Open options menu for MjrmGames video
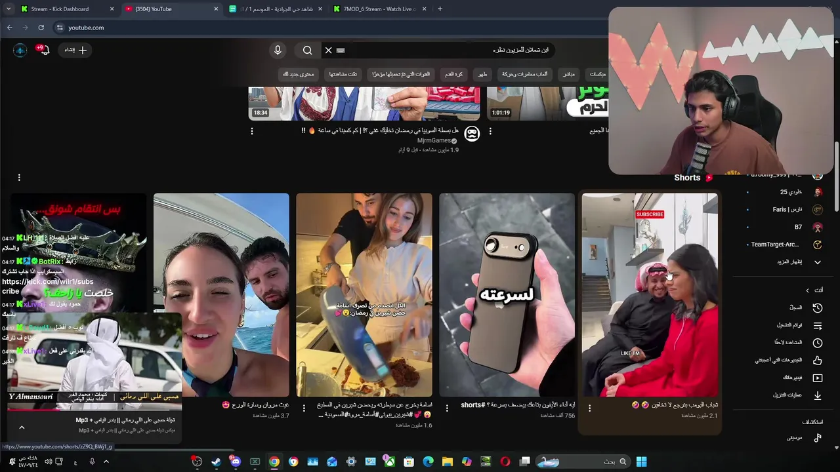The width and height of the screenshot is (840, 472). tap(252, 131)
